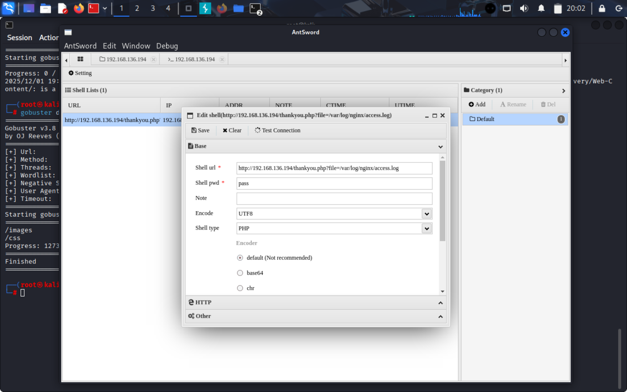Select the chr encoder radio button

point(240,288)
